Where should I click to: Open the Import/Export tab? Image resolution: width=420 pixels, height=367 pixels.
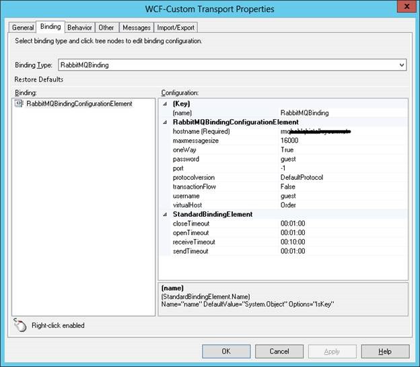[176, 28]
